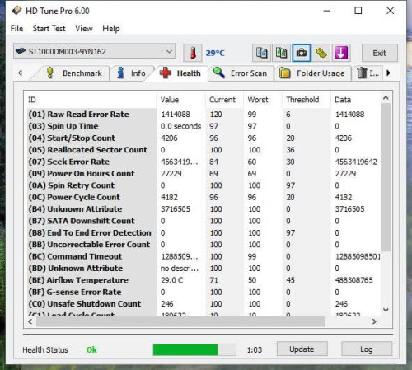This screenshot has width=412, height=370.
Task: Select the (BC) Command Timeout row
Action: (x=203, y=256)
